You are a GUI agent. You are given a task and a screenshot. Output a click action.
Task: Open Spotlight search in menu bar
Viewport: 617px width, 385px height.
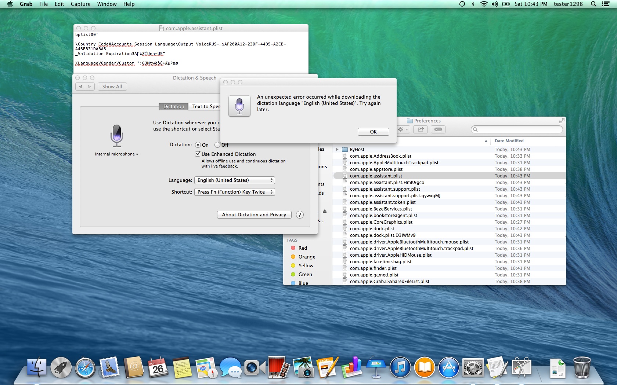tap(593, 4)
